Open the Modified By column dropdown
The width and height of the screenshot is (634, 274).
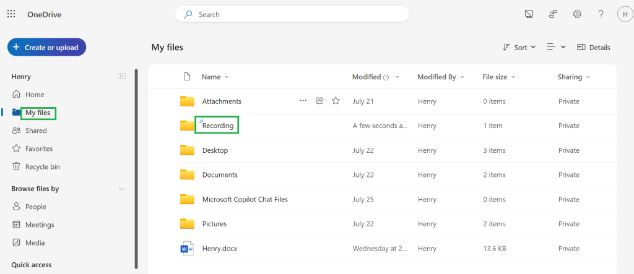441,77
